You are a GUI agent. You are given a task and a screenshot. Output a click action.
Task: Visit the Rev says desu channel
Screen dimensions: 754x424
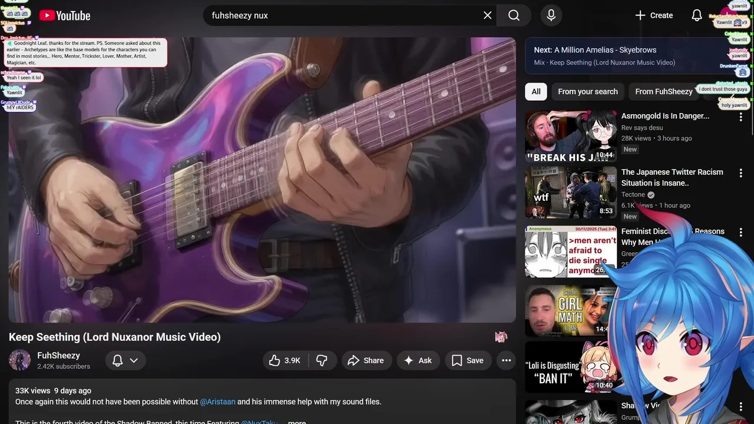tap(642, 127)
